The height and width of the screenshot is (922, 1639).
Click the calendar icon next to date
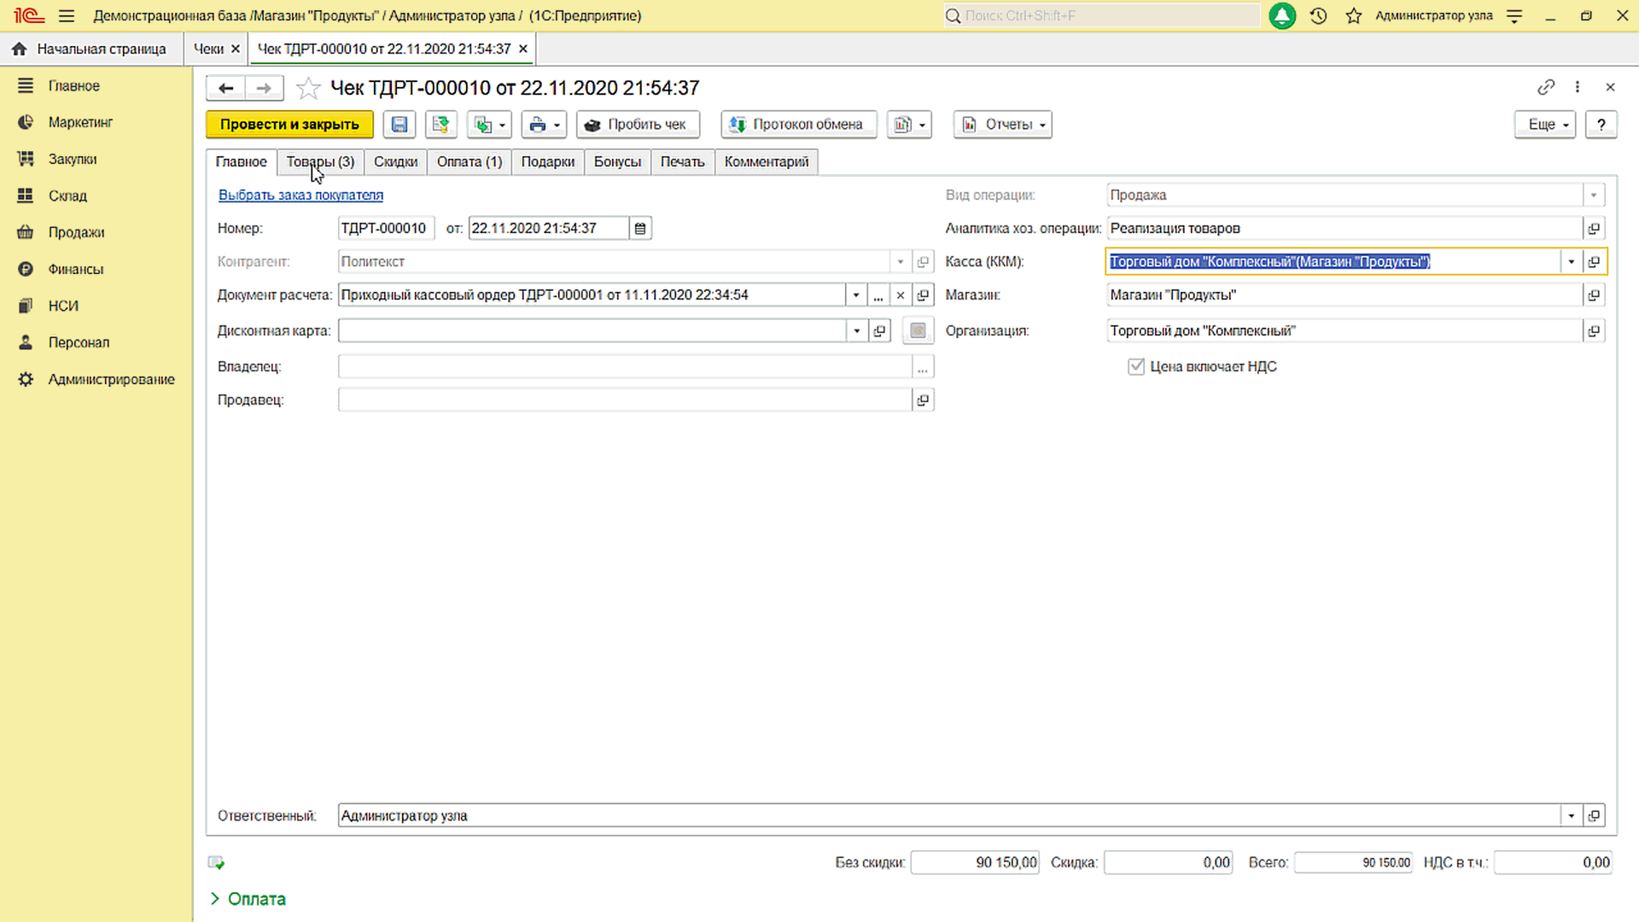point(640,229)
